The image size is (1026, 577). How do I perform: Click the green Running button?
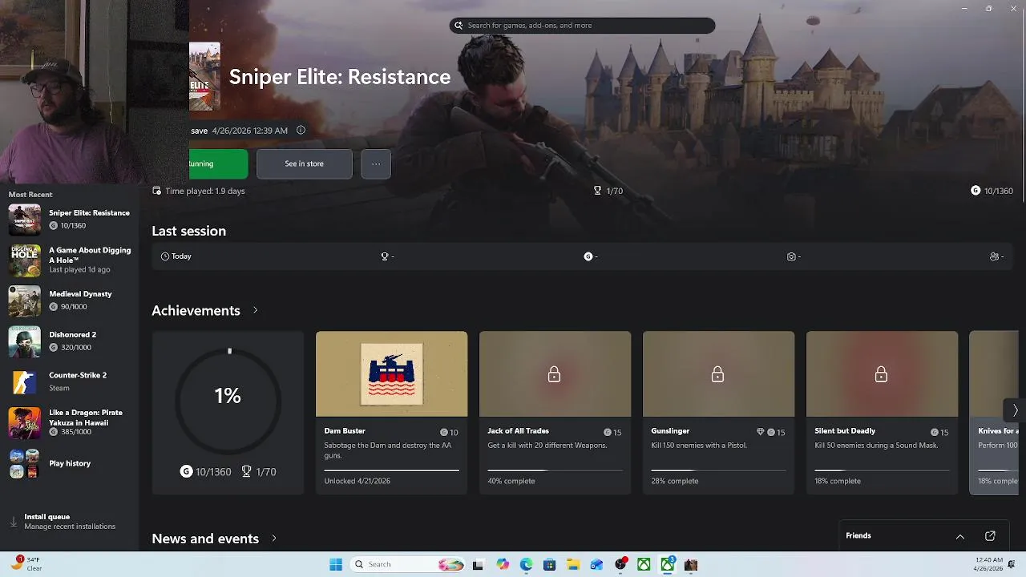218,163
